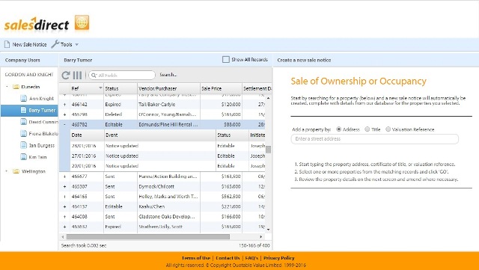This screenshot has width=479, height=270.
Task: Click the New Sale Notice document icon
Action: click(7, 44)
